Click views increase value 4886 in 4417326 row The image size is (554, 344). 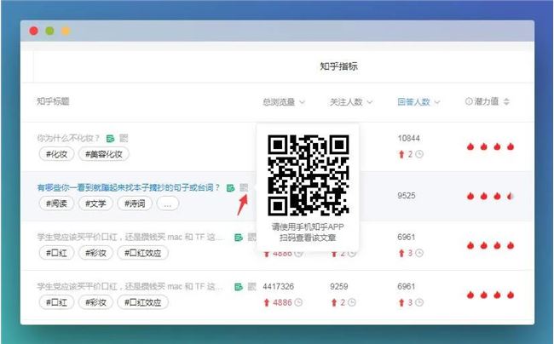pos(282,302)
